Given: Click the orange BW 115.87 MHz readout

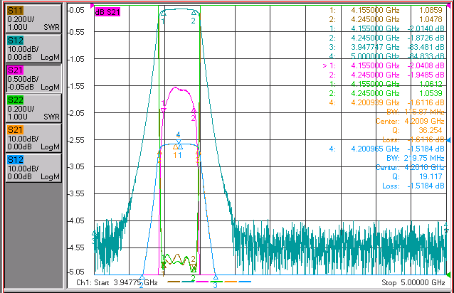Looking at the screenshot, I should click(x=415, y=112).
